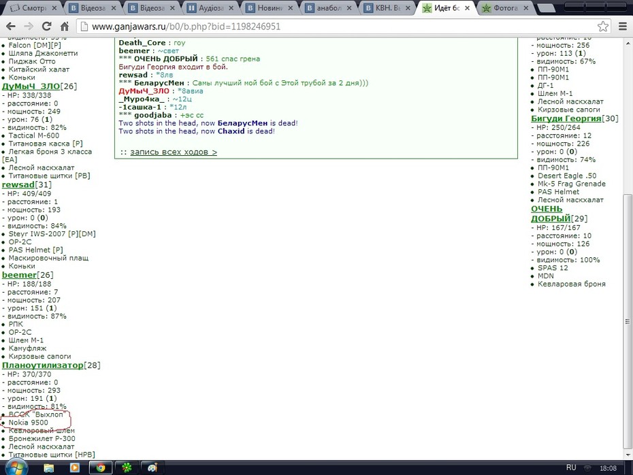Click the page scrollbar down arrow
Screen dimensions: 633x475
pyautogui.click(x=628, y=455)
